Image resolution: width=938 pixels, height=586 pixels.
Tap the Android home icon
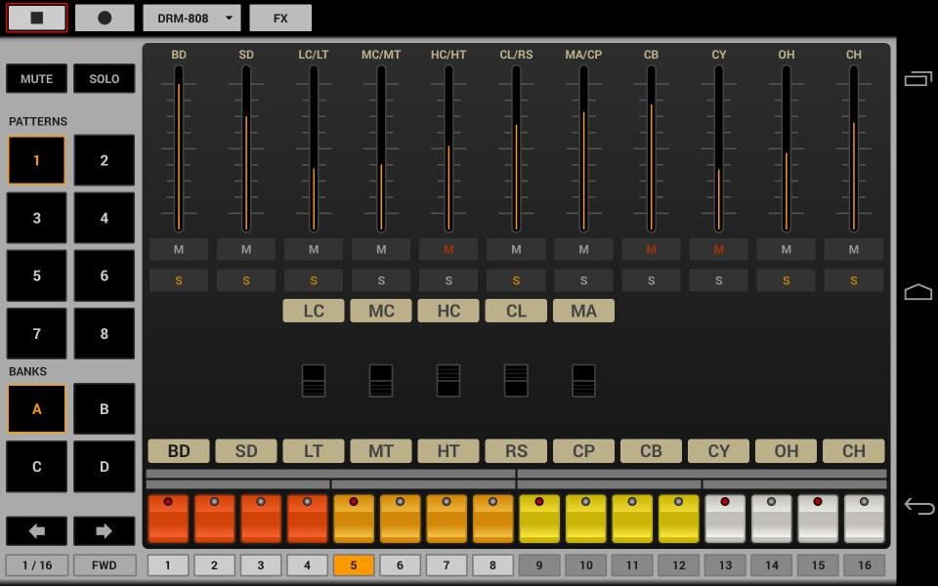pyautogui.click(x=918, y=292)
